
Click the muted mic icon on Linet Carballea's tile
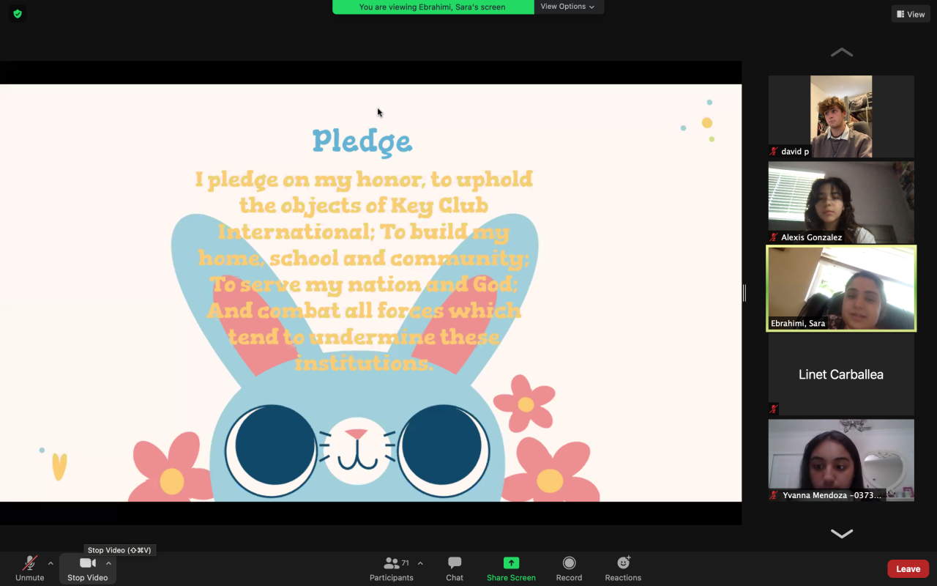coord(774,409)
